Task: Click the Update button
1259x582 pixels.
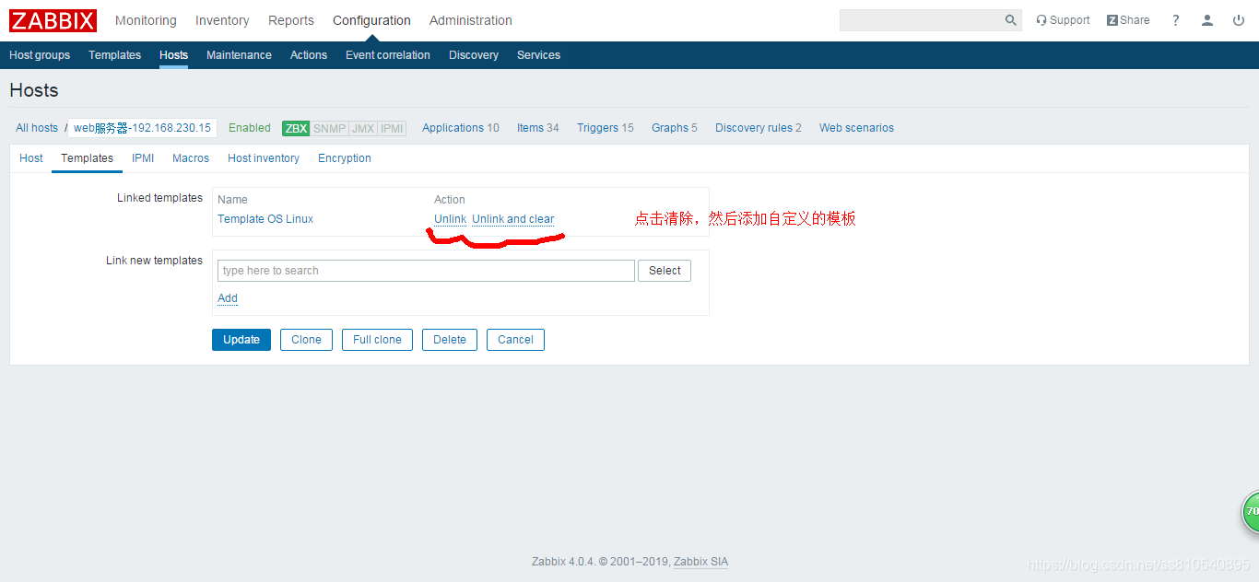Action: [x=241, y=340]
